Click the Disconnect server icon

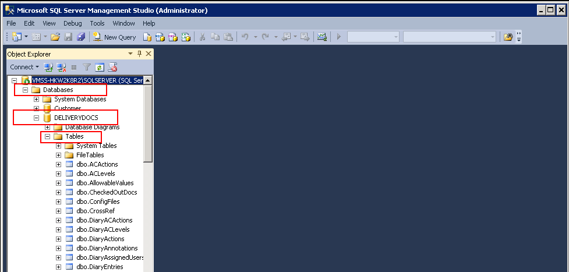[61, 67]
